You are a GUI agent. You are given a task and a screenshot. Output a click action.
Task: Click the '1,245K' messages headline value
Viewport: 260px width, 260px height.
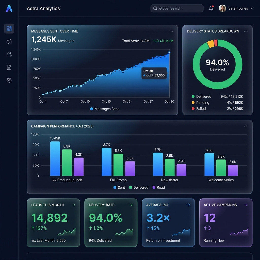(44, 39)
